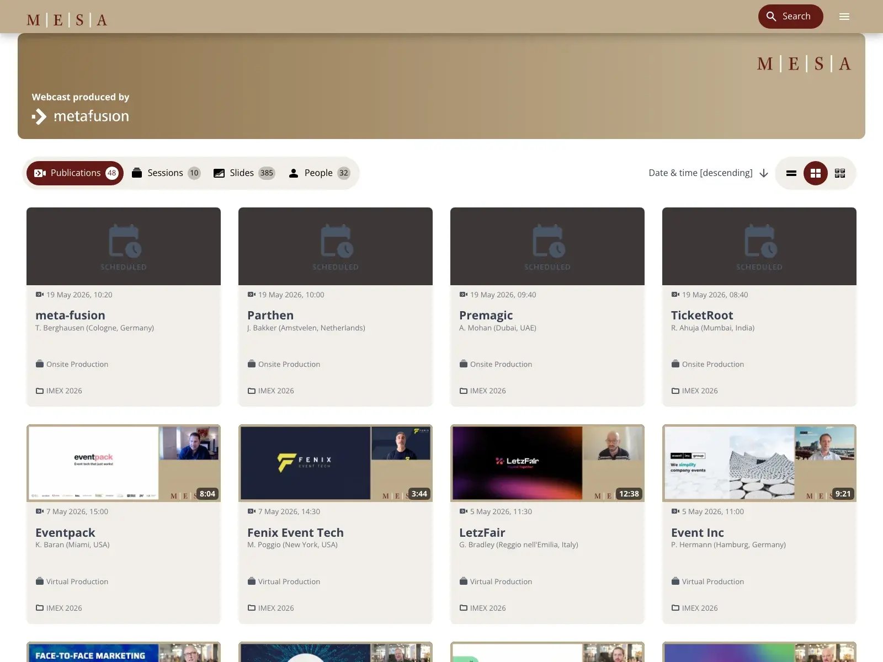Open the Event Inc publication title
Screen dimensions: 883x662
tap(698, 533)
